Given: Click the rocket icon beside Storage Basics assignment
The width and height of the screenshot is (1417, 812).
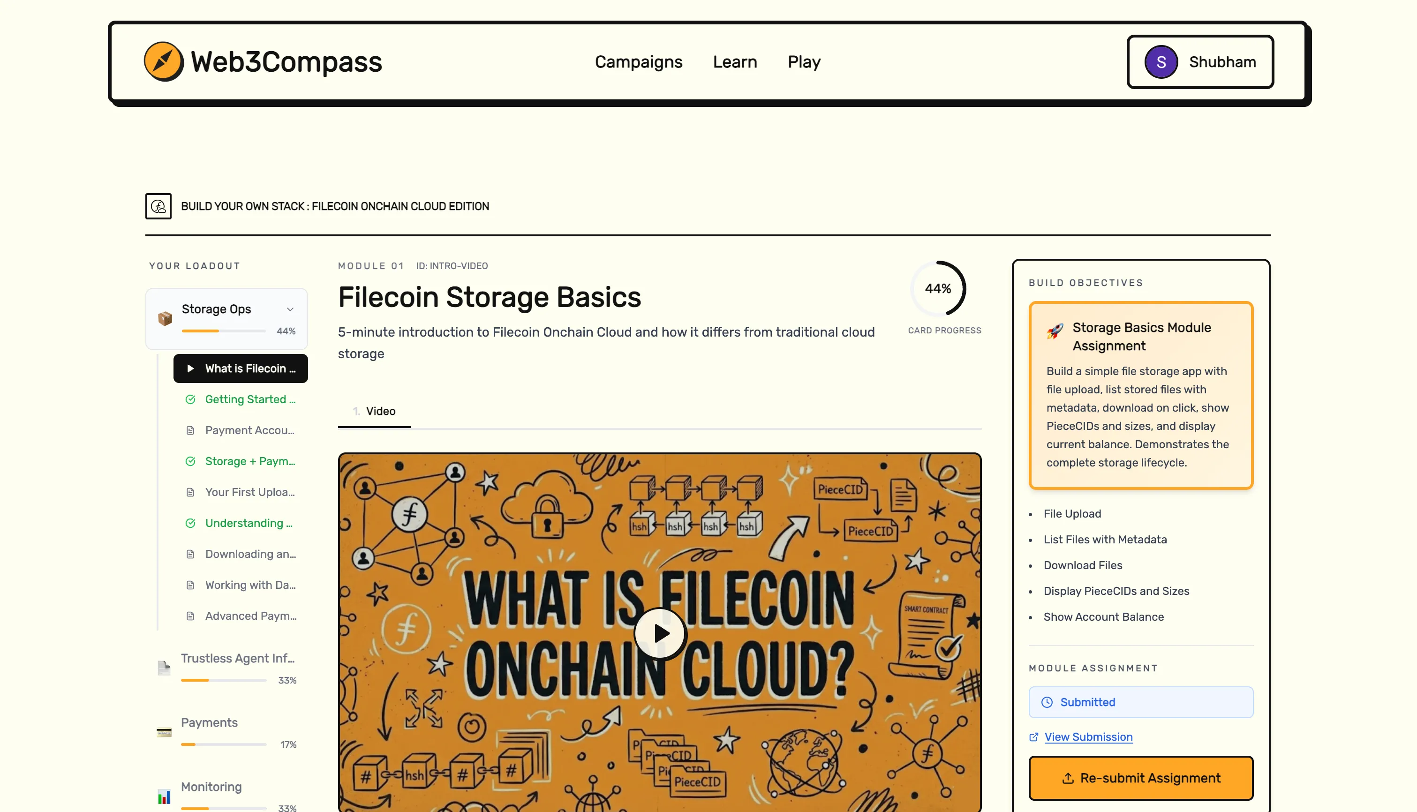Looking at the screenshot, I should pyautogui.click(x=1055, y=331).
